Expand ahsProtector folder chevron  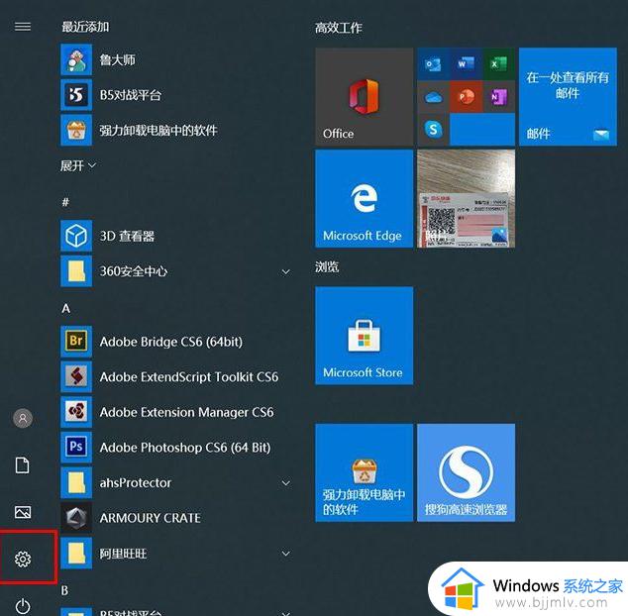click(286, 483)
